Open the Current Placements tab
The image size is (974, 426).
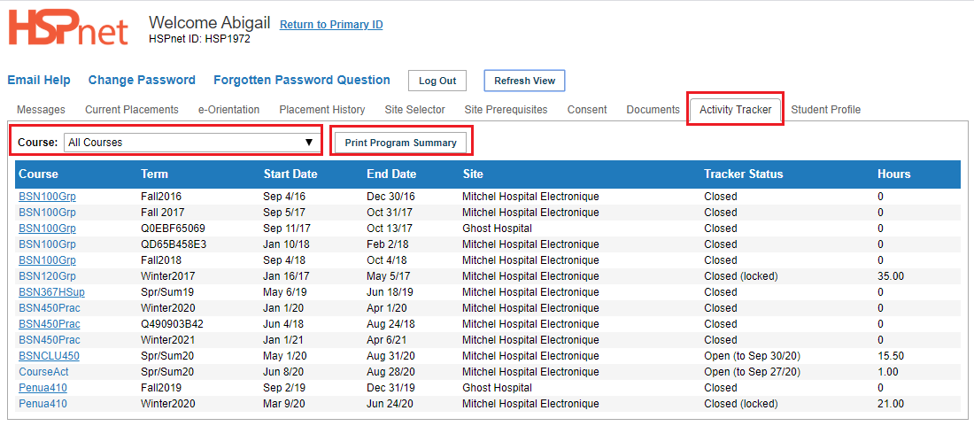pyautogui.click(x=132, y=110)
